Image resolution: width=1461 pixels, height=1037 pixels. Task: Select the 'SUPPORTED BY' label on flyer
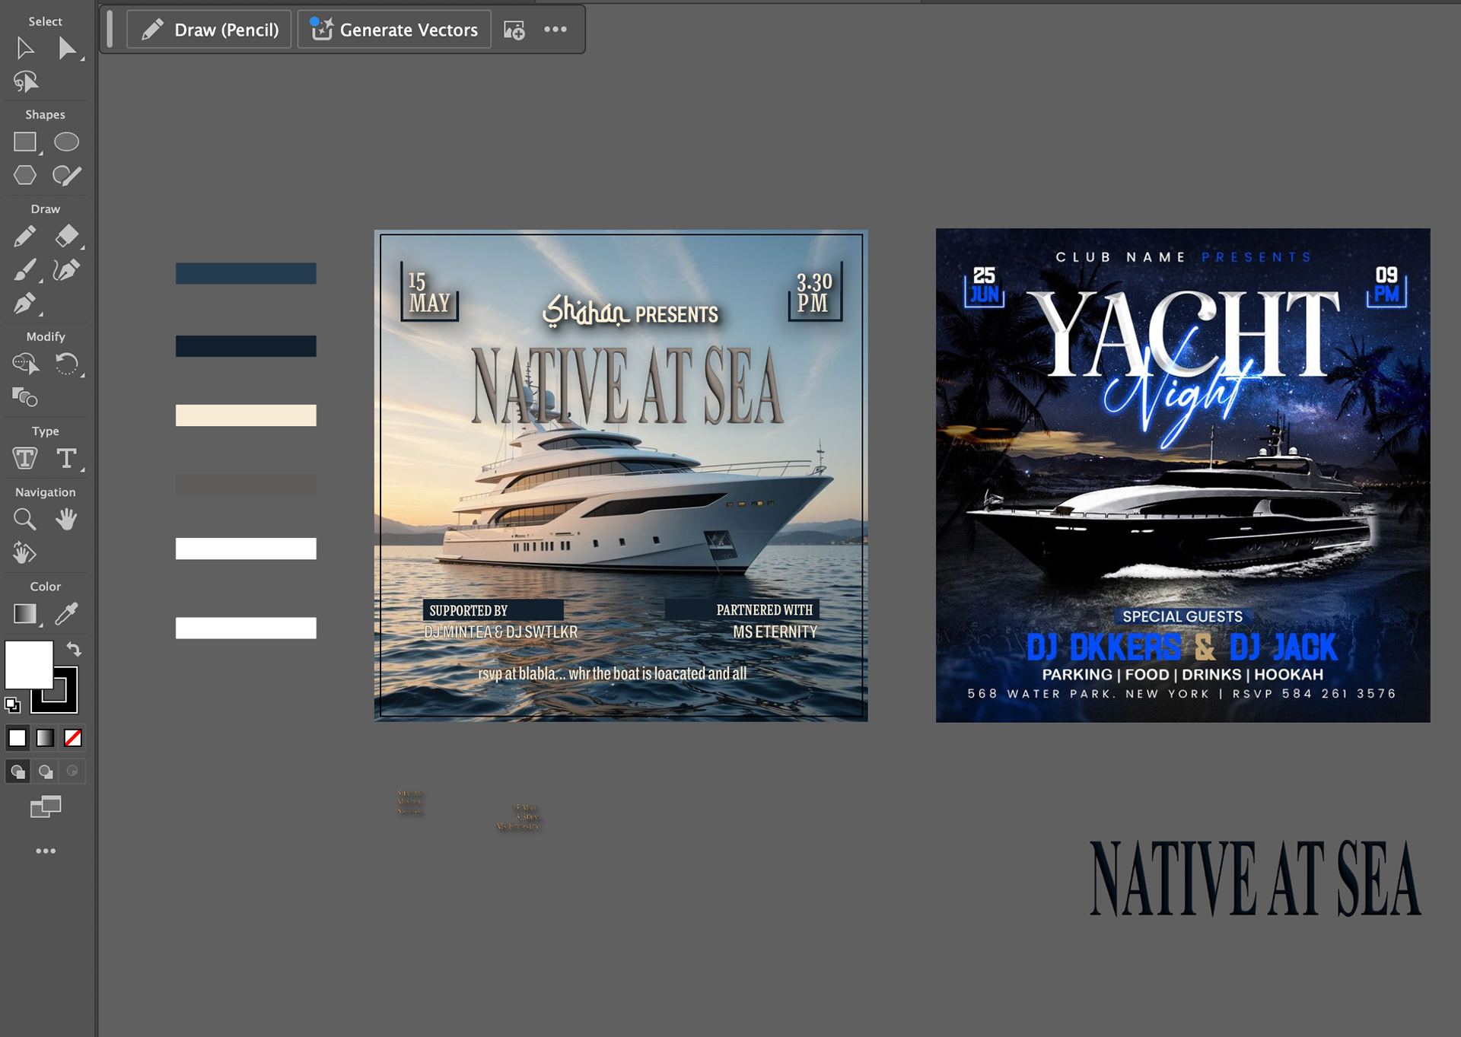[x=468, y=611]
